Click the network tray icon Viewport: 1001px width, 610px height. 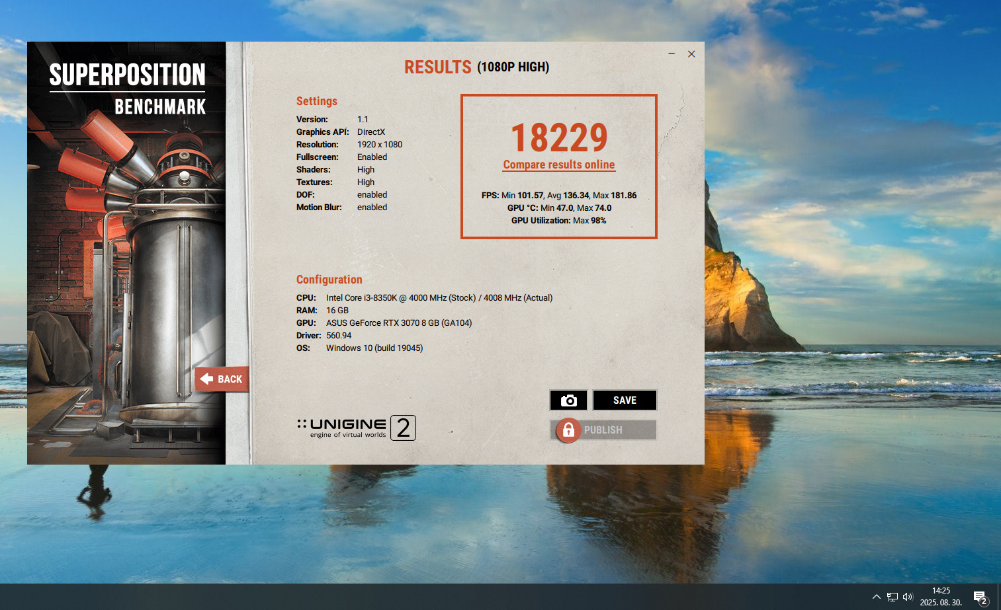point(892,597)
